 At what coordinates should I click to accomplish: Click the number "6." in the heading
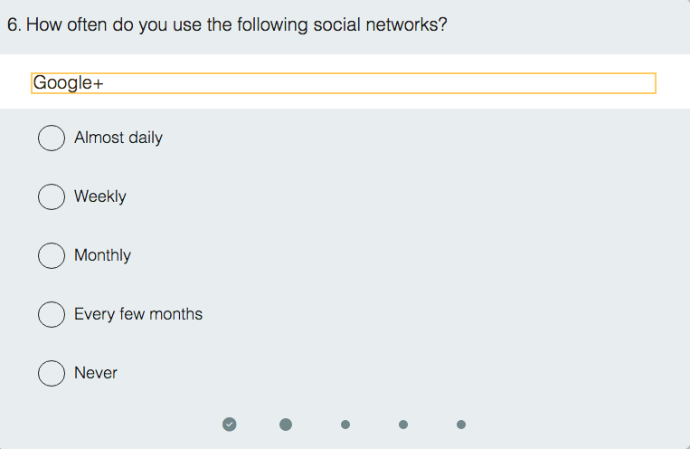point(14,24)
